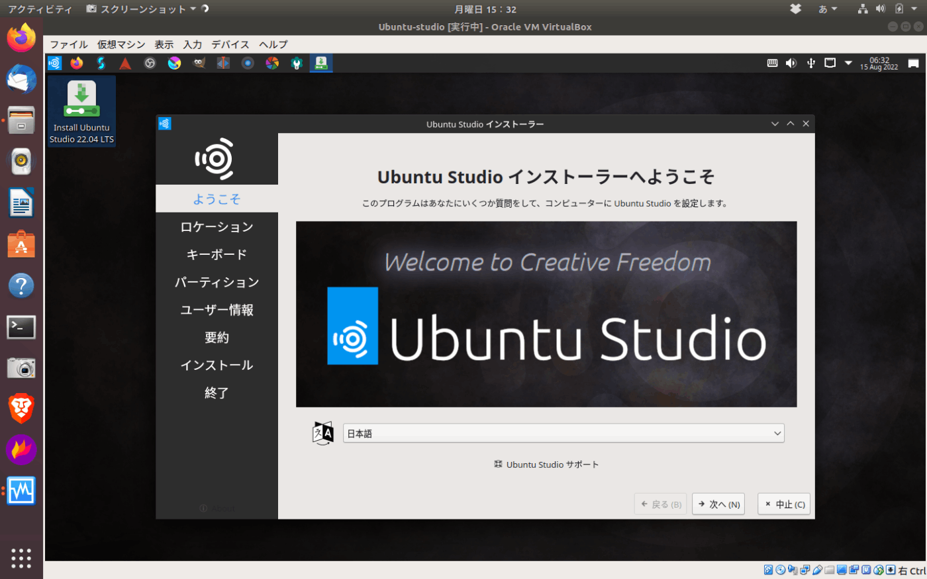Open the Ubuntu Studio application menu icon

click(54, 63)
